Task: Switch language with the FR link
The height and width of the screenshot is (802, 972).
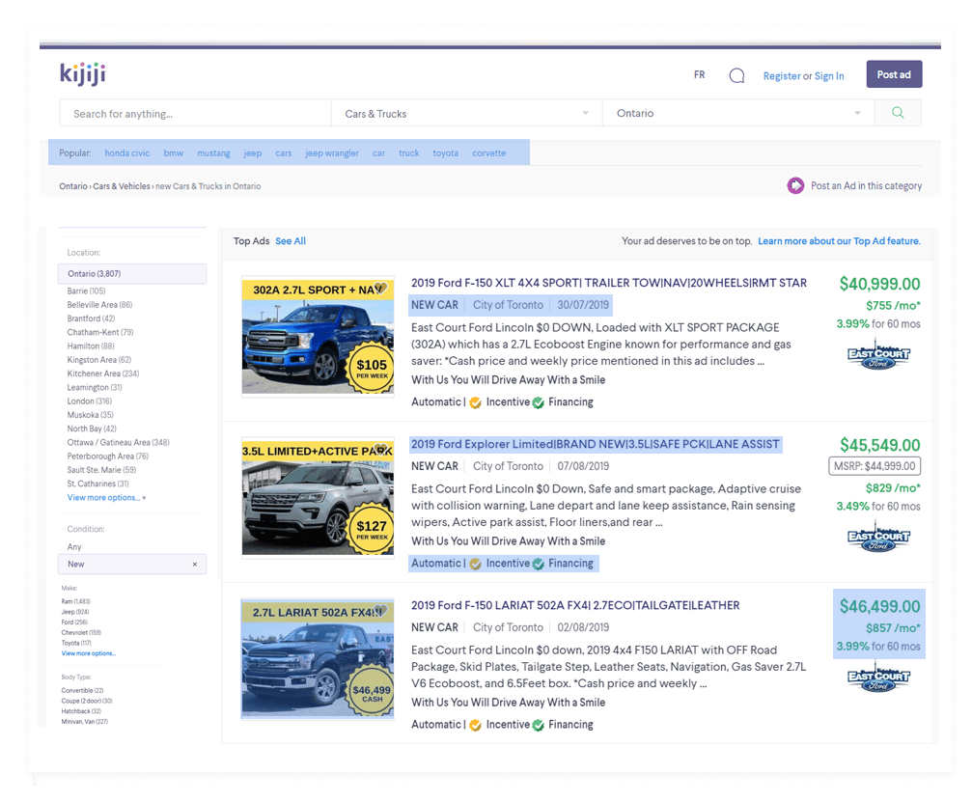Action: [699, 75]
